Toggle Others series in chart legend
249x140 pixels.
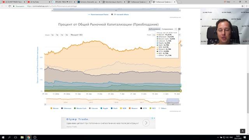pos(163,108)
